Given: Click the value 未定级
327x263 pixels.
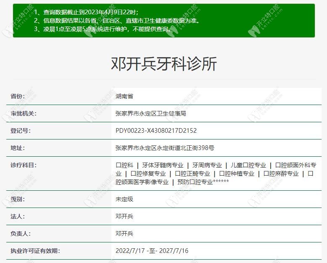Looking at the screenshot, I should [x=124, y=199].
